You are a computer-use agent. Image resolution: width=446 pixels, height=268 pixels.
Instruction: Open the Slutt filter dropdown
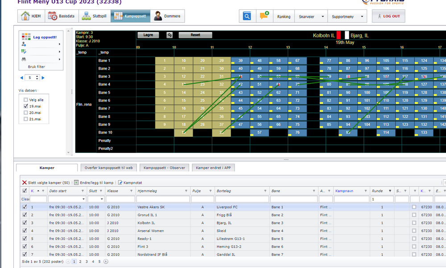102,199
